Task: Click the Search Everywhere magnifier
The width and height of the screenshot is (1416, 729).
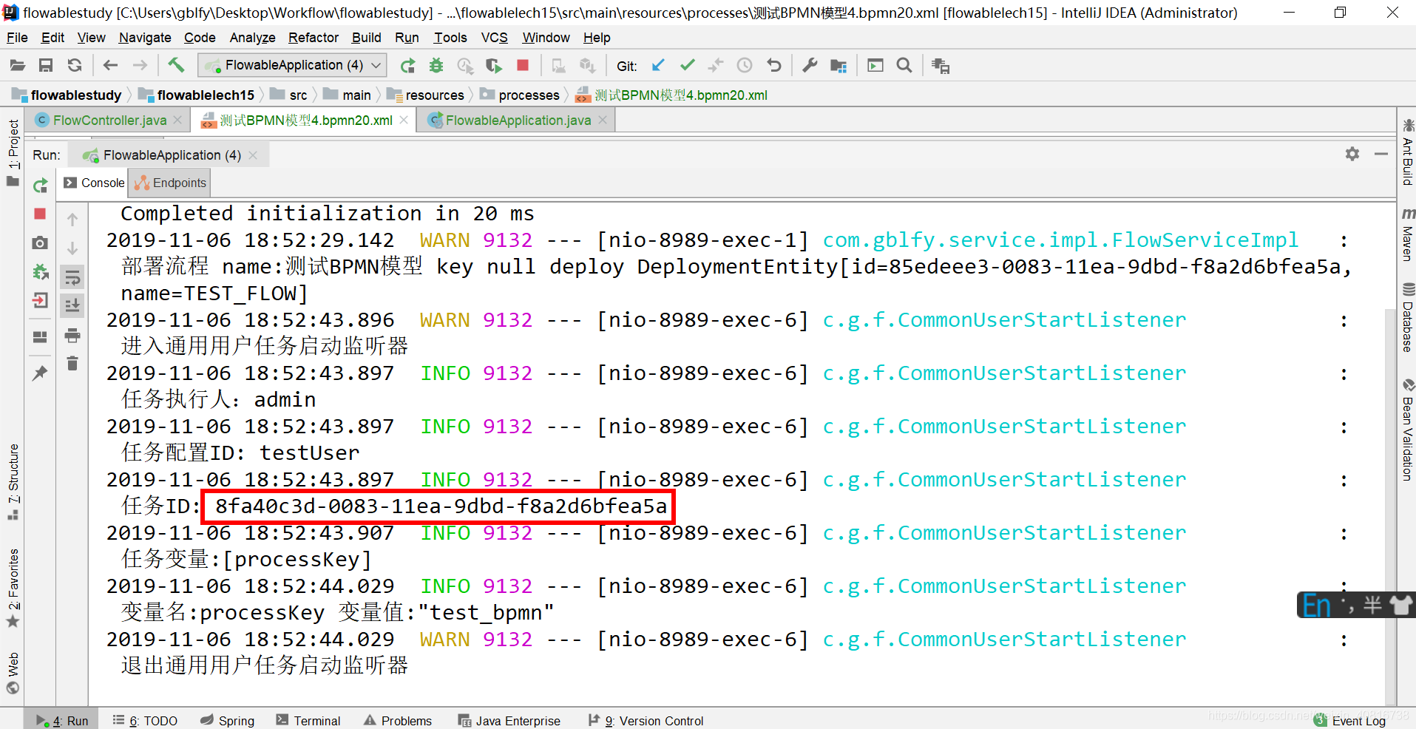Action: pyautogui.click(x=904, y=66)
